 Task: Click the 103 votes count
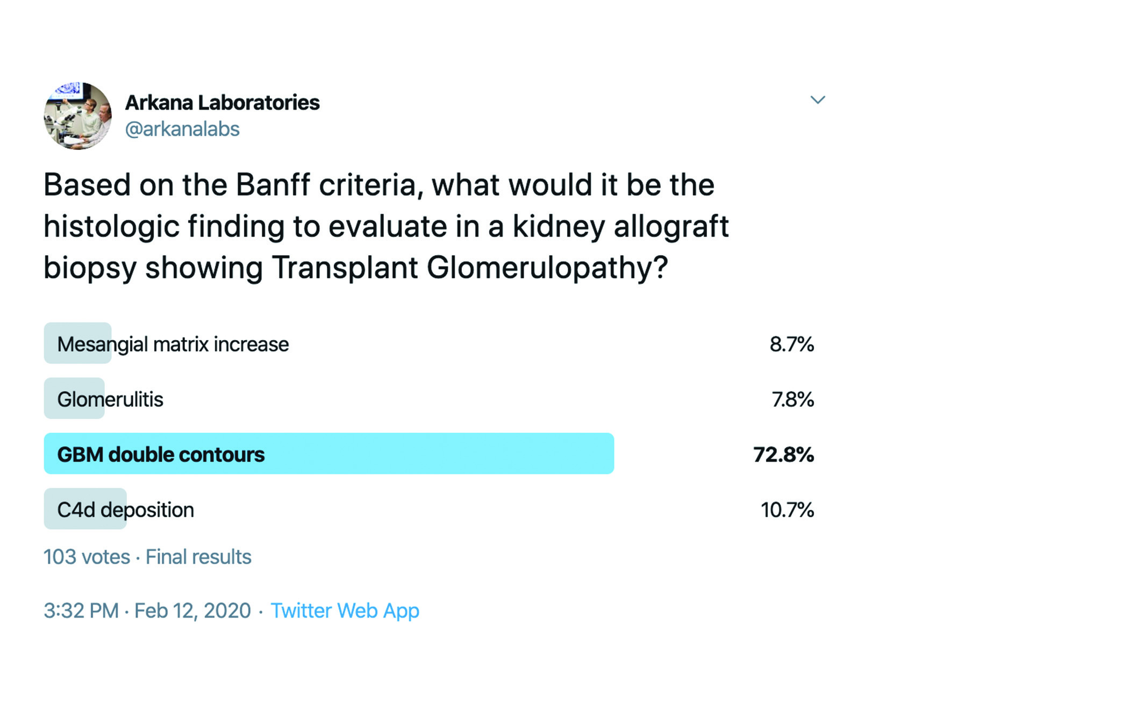click(x=87, y=557)
